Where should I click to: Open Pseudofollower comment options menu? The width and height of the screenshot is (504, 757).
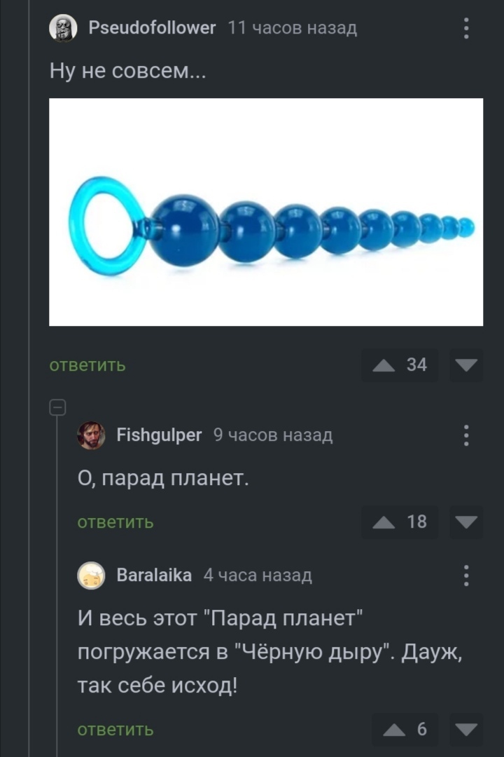pos(466,29)
